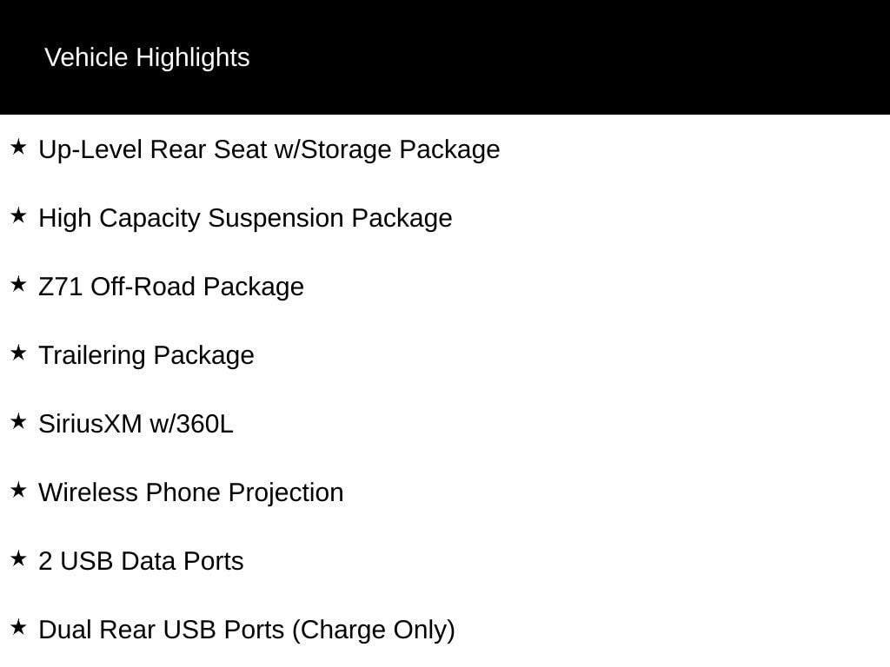The width and height of the screenshot is (890, 667).
Task: Click the star beside Up-Level Rear Seat
Action: [x=18, y=147]
